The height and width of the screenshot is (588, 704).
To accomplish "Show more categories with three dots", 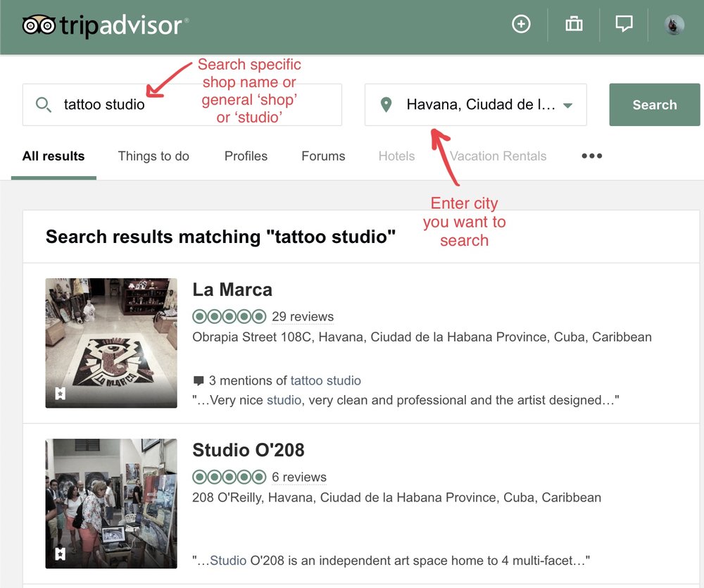I will (591, 156).
